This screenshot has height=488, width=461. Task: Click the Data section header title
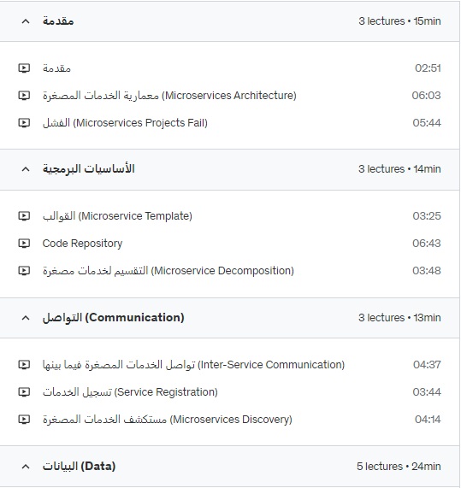79,467
